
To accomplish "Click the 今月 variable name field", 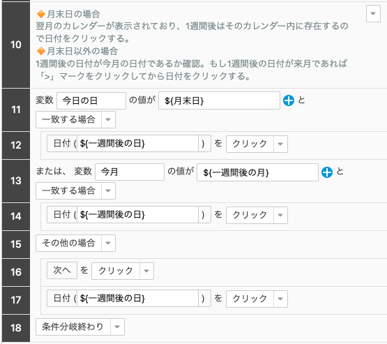I will [130, 172].
